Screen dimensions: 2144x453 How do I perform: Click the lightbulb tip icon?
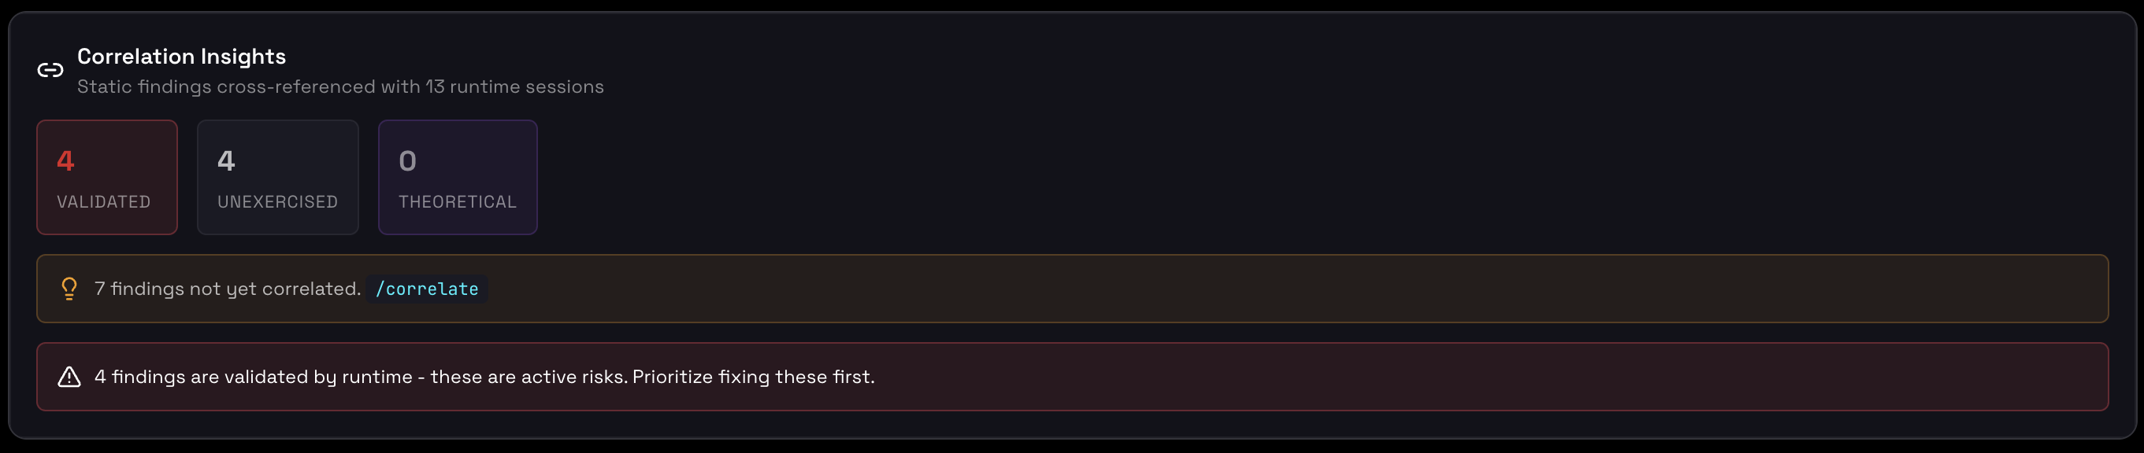click(x=69, y=289)
